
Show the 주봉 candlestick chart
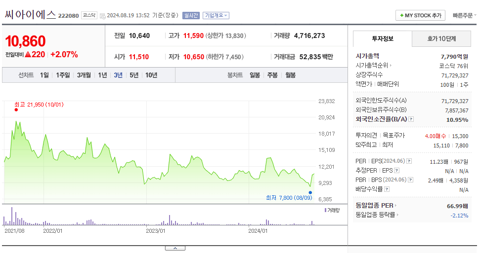coord(272,75)
